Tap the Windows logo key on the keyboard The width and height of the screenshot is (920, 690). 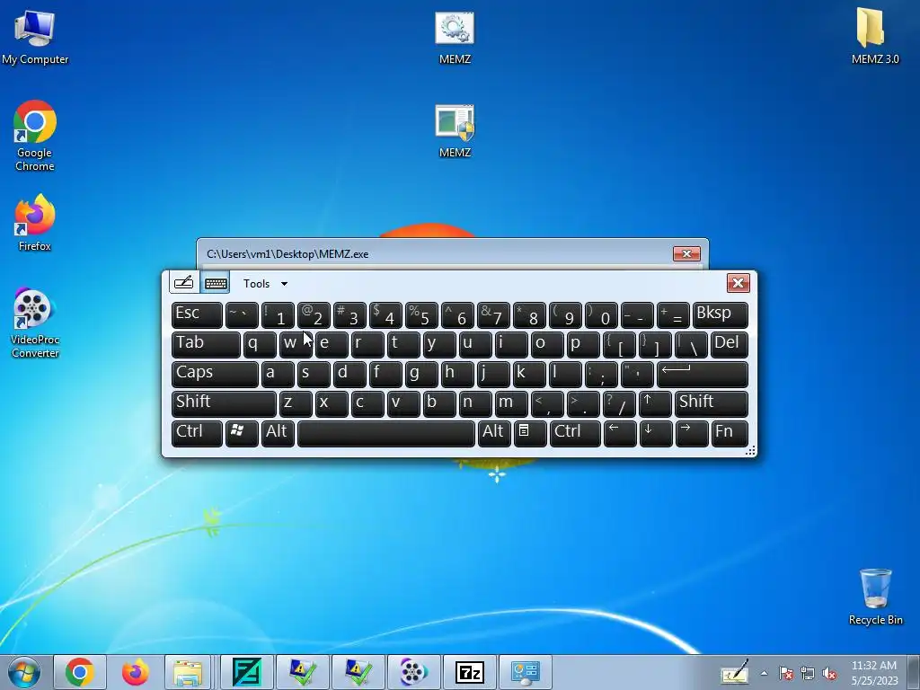click(242, 434)
